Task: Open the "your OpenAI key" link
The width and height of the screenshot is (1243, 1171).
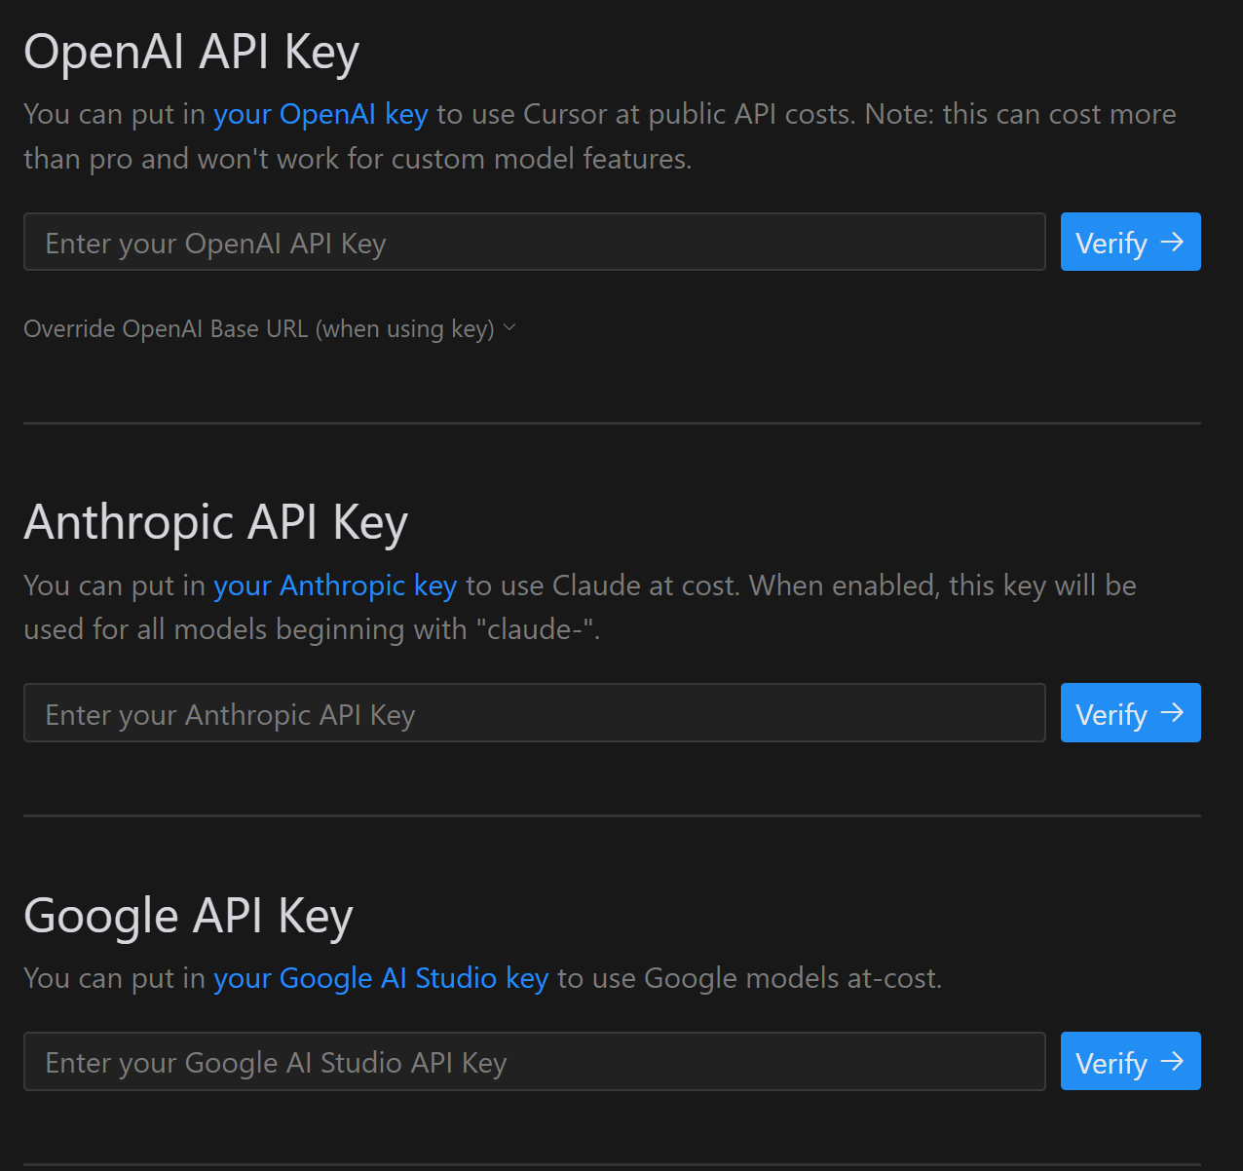Action: tap(320, 114)
